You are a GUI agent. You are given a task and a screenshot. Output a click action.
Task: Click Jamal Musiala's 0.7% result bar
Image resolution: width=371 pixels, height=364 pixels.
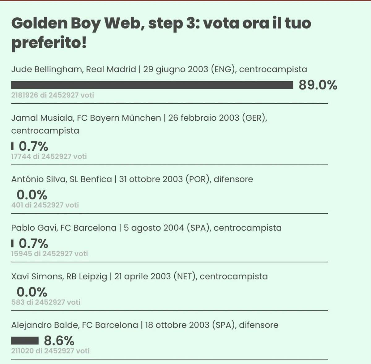12,146
